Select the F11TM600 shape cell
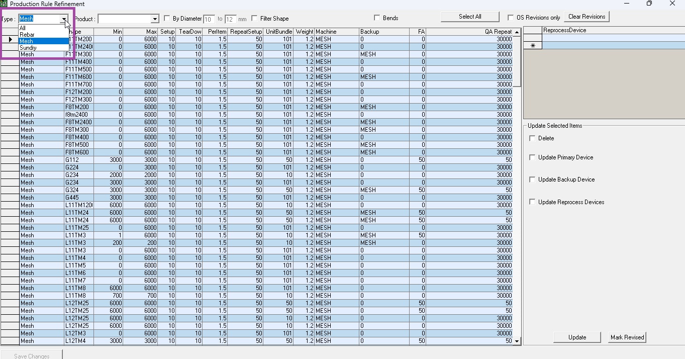This screenshot has width=685, height=359. pyautogui.click(x=79, y=77)
